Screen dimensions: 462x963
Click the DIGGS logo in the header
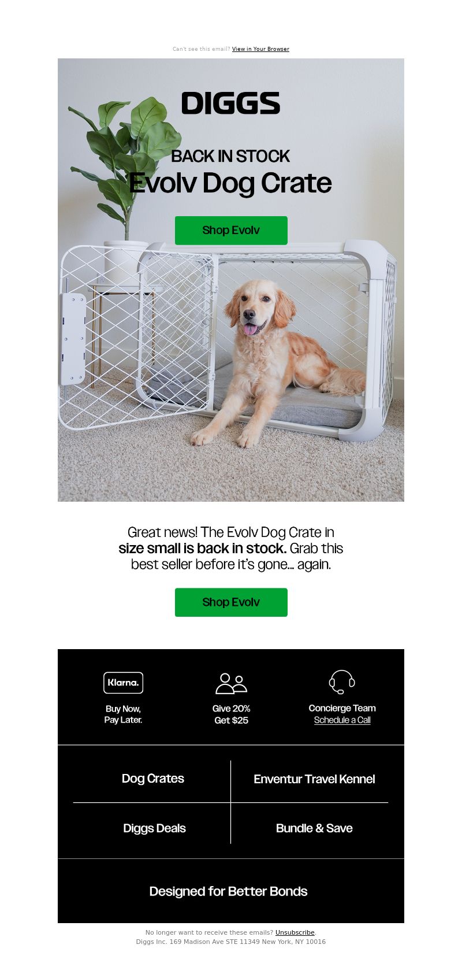[x=231, y=103]
